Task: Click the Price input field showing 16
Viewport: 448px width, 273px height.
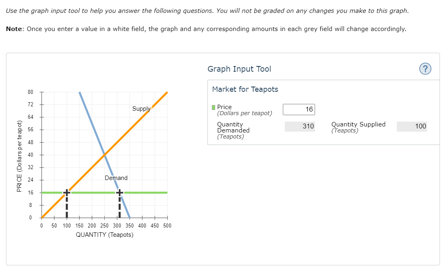Action: click(x=299, y=109)
